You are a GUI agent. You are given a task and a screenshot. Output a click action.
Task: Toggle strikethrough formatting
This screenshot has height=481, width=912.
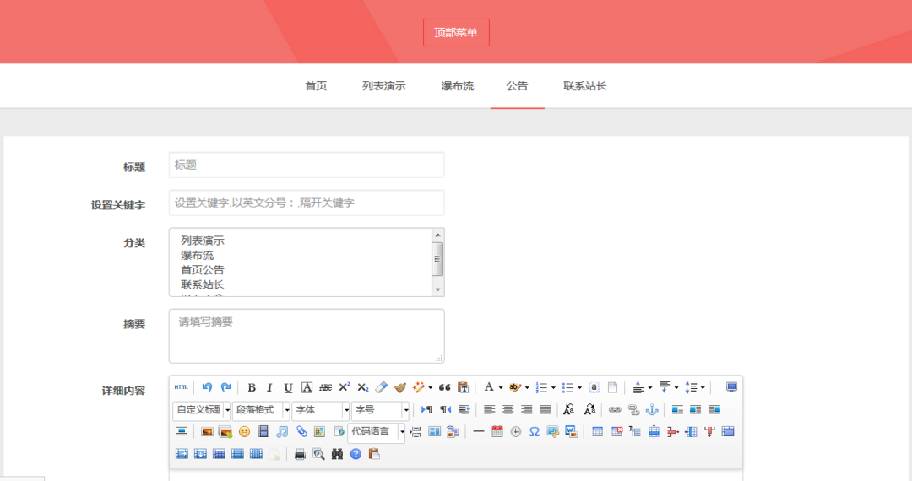pos(326,387)
